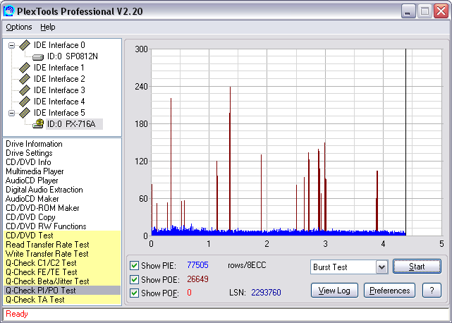Open the Options menu
This screenshot has height=323, width=452.
[19, 27]
